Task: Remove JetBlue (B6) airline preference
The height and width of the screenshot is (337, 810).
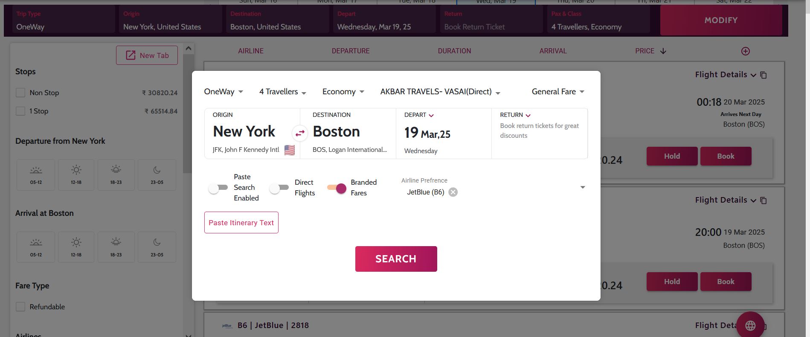Action: [453, 192]
